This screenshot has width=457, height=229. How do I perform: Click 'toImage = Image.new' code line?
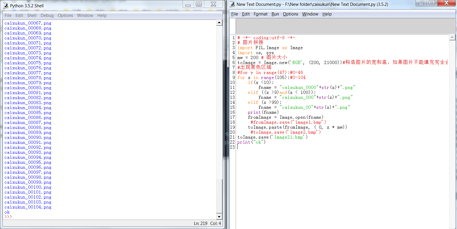coord(343,63)
